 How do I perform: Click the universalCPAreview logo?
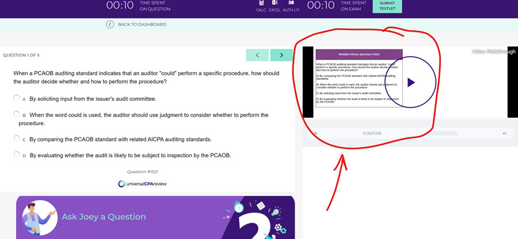click(x=142, y=183)
